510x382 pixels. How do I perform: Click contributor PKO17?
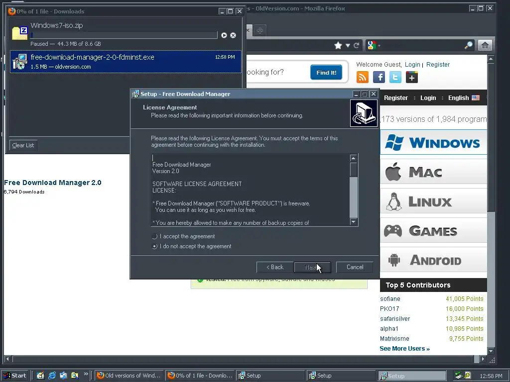point(389,308)
